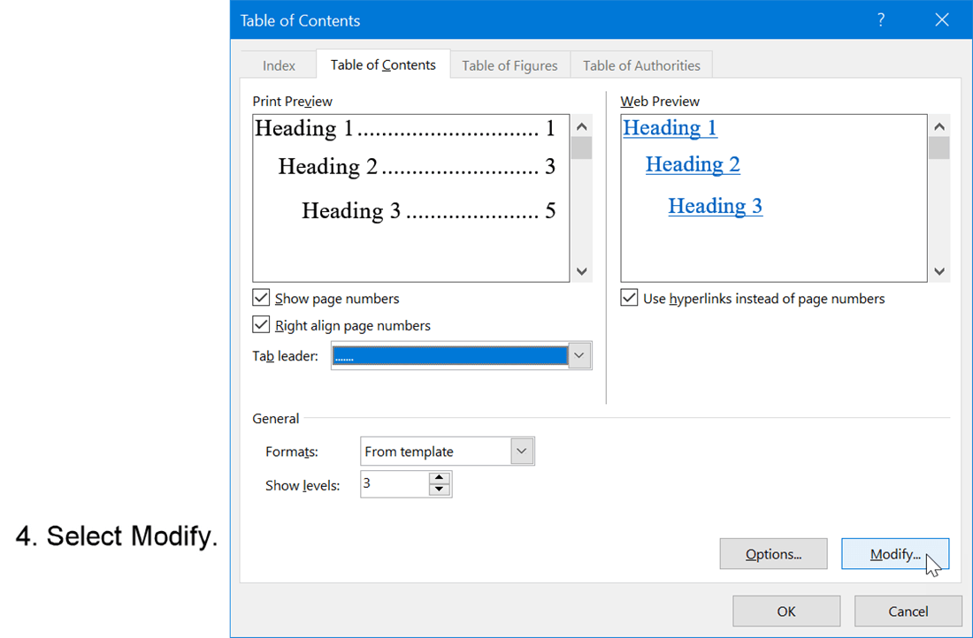This screenshot has height=638, width=973.
Task: Click the Help question mark icon
Action: pyautogui.click(x=881, y=19)
